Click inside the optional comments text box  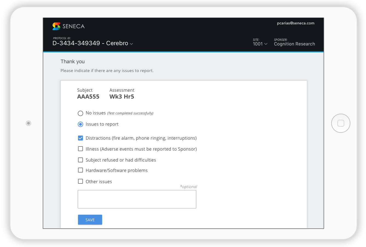tap(137, 199)
